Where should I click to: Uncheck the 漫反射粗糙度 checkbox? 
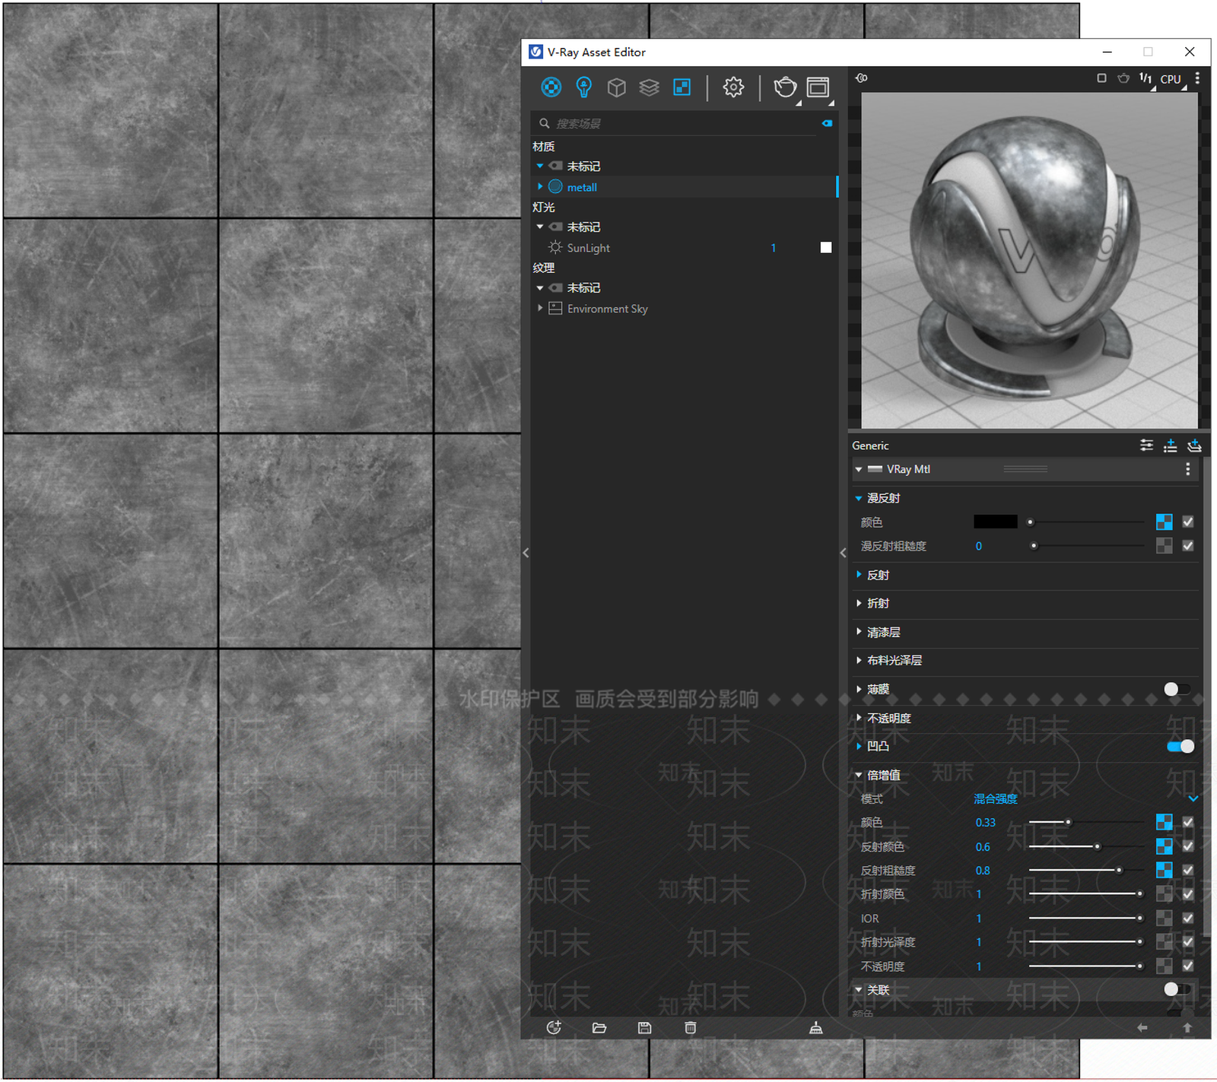1188,546
